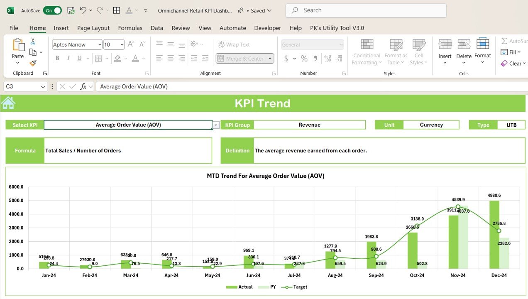Click the Cut scissors icon
This screenshot has height=299, width=528.
33,41
